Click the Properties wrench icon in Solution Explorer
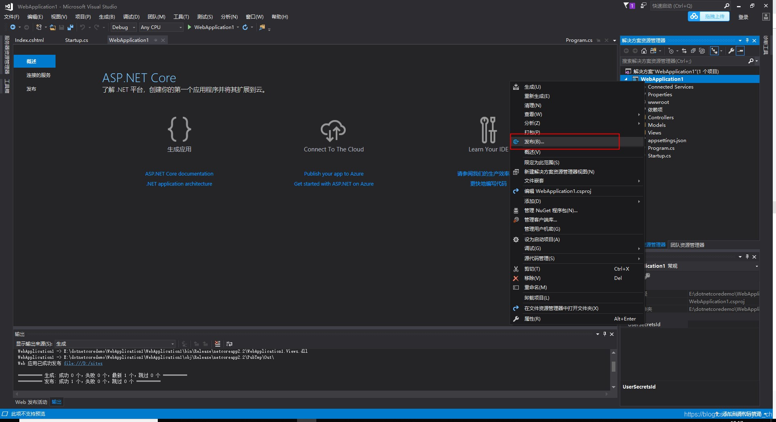This screenshot has width=776, height=422. [x=731, y=51]
